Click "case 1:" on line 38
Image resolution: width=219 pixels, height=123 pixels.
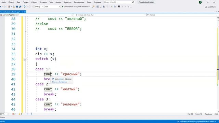click(x=42, y=69)
